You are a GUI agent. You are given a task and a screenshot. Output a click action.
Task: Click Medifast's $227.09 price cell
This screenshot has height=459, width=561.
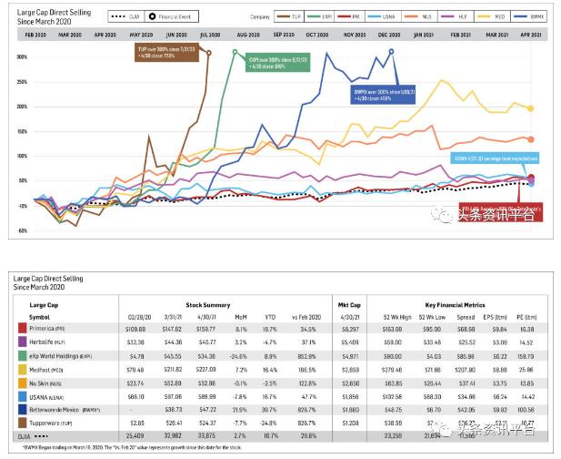205,370
